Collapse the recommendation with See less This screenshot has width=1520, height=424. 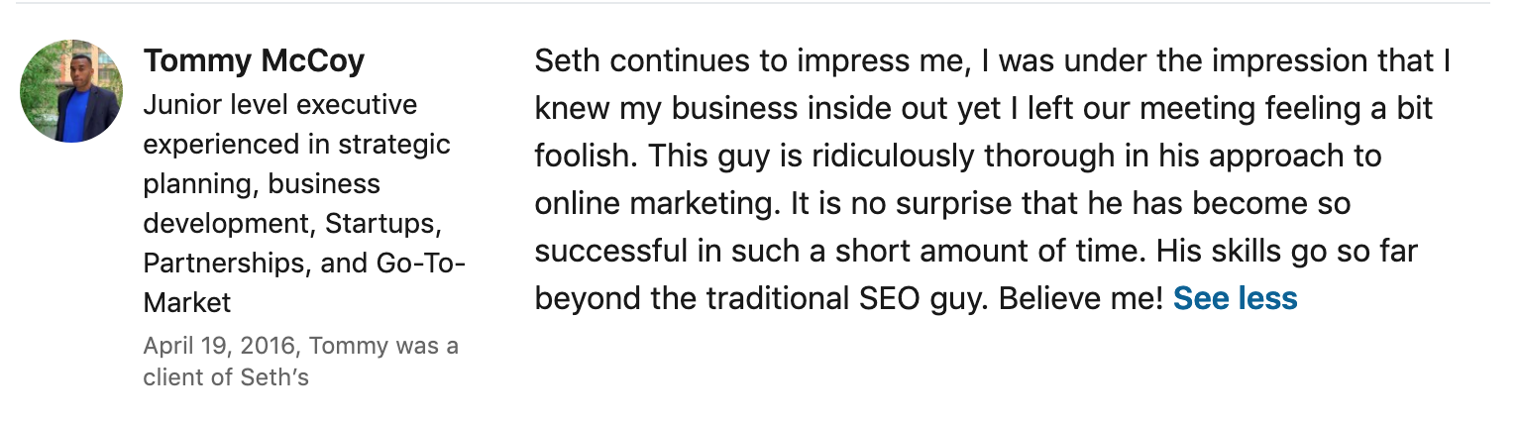tap(1235, 298)
